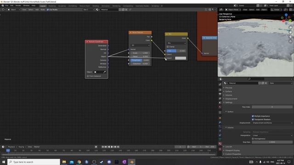The height and width of the screenshot is (165, 294).
Task: Open the Keying menu in the timeline
Action: tap(22, 147)
